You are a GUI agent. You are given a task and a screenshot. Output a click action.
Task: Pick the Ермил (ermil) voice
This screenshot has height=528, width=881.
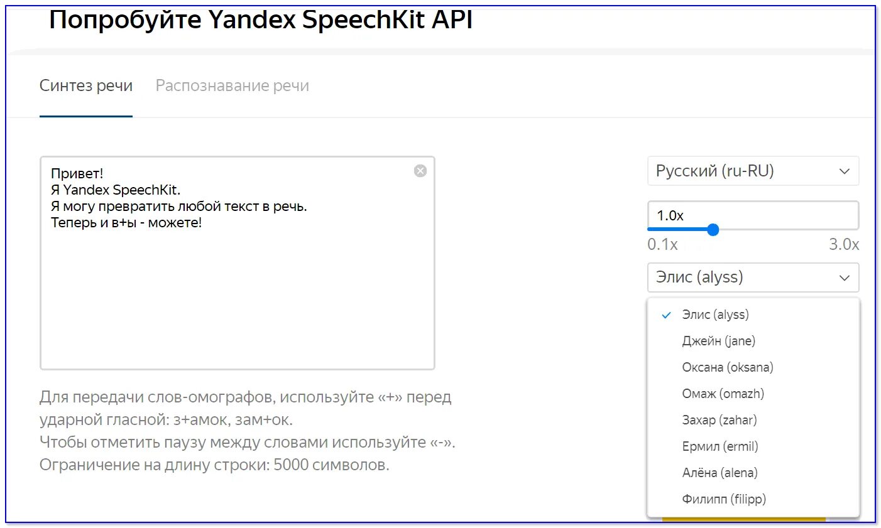pos(753,446)
